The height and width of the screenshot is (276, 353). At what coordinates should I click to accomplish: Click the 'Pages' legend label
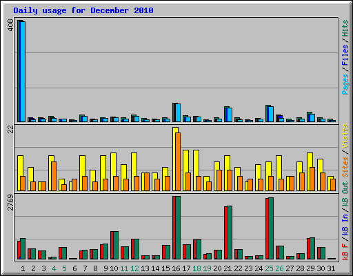click(345, 84)
